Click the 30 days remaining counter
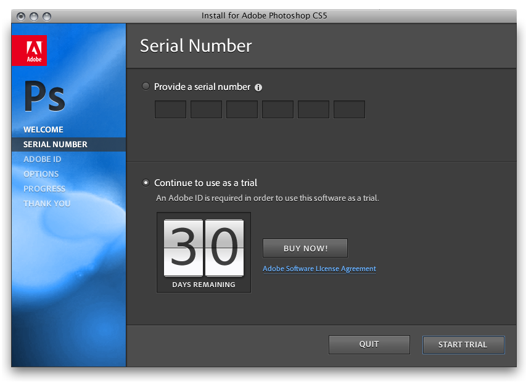526x382 pixels. pyautogui.click(x=203, y=253)
